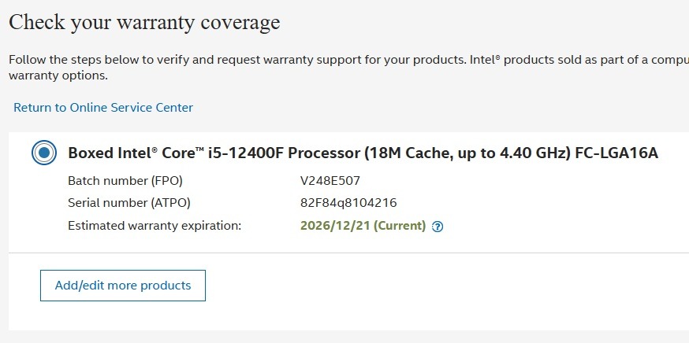Click the batch number value V248E507
This screenshot has width=689, height=343.
[x=330, y=181]
